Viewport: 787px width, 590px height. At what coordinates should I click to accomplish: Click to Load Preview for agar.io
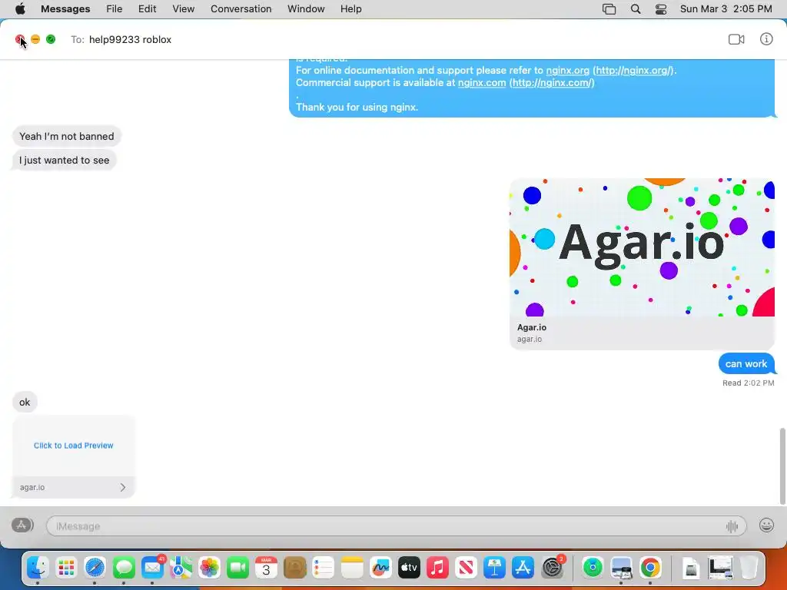tap(73, 446)
